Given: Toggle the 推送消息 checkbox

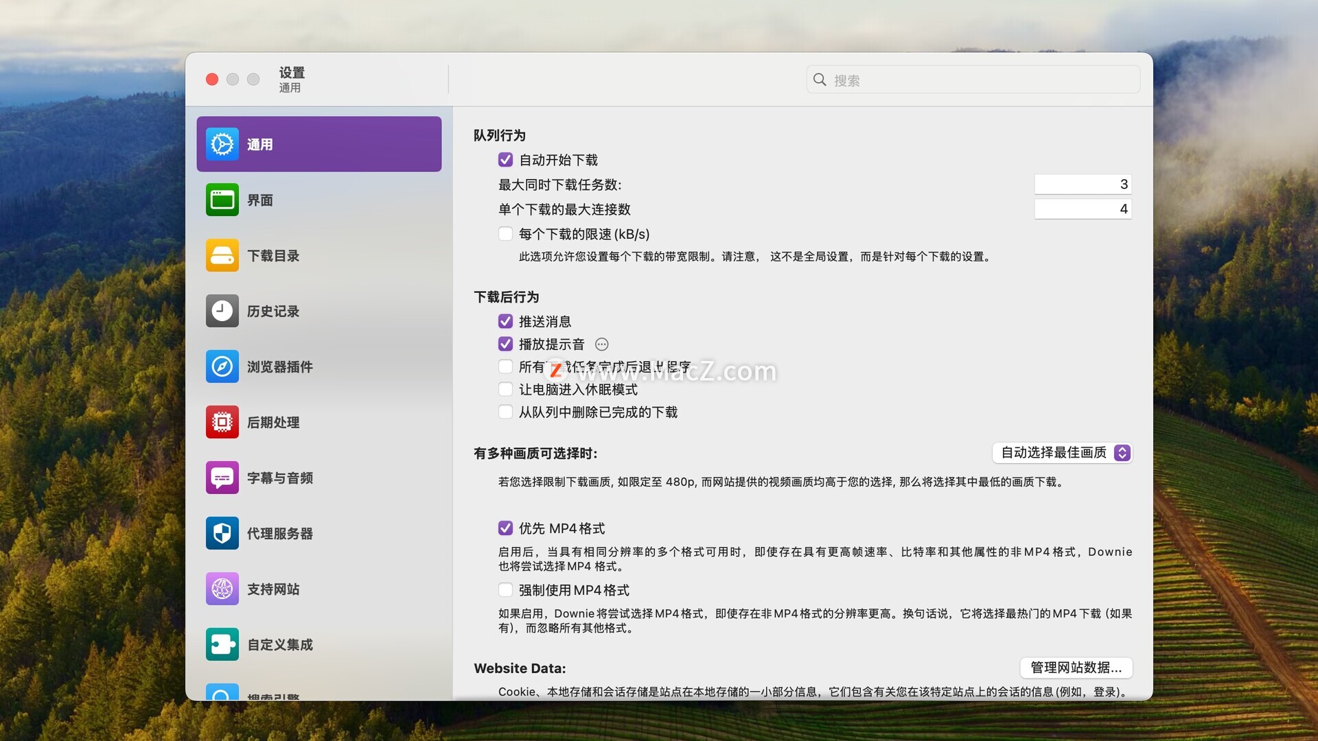Looking at the screenshot, I should coord(505,321).
